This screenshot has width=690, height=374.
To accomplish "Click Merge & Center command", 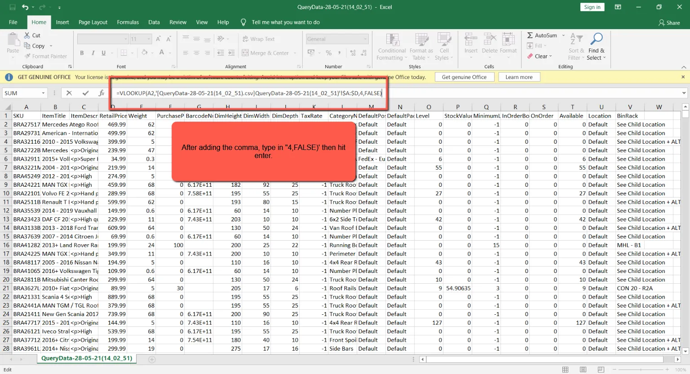I will [265, 53].
